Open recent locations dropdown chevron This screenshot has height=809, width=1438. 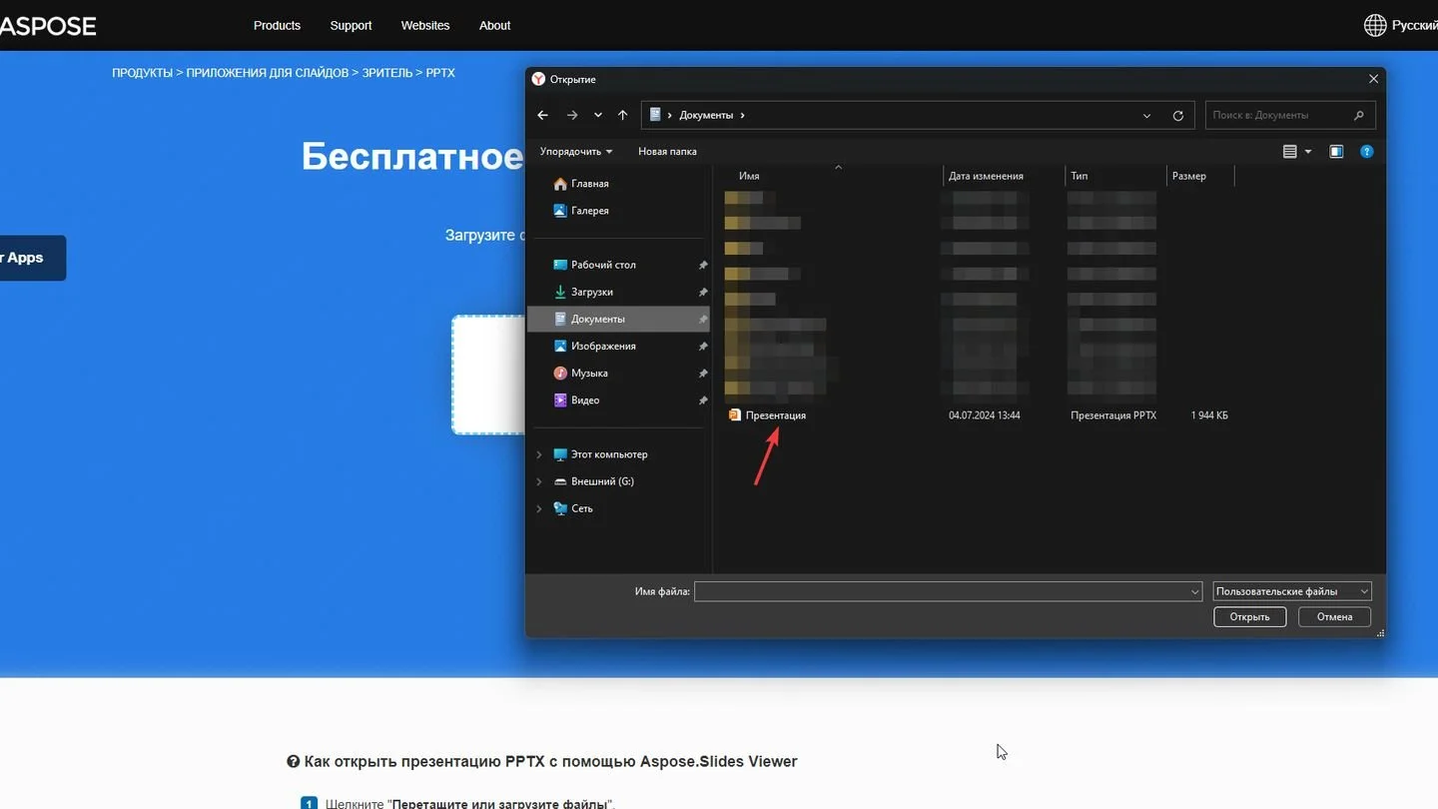597,115
